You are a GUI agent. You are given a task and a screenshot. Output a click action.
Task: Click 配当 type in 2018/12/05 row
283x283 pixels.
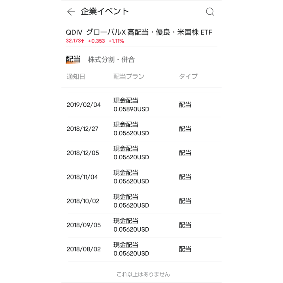[x=185, y=153]
